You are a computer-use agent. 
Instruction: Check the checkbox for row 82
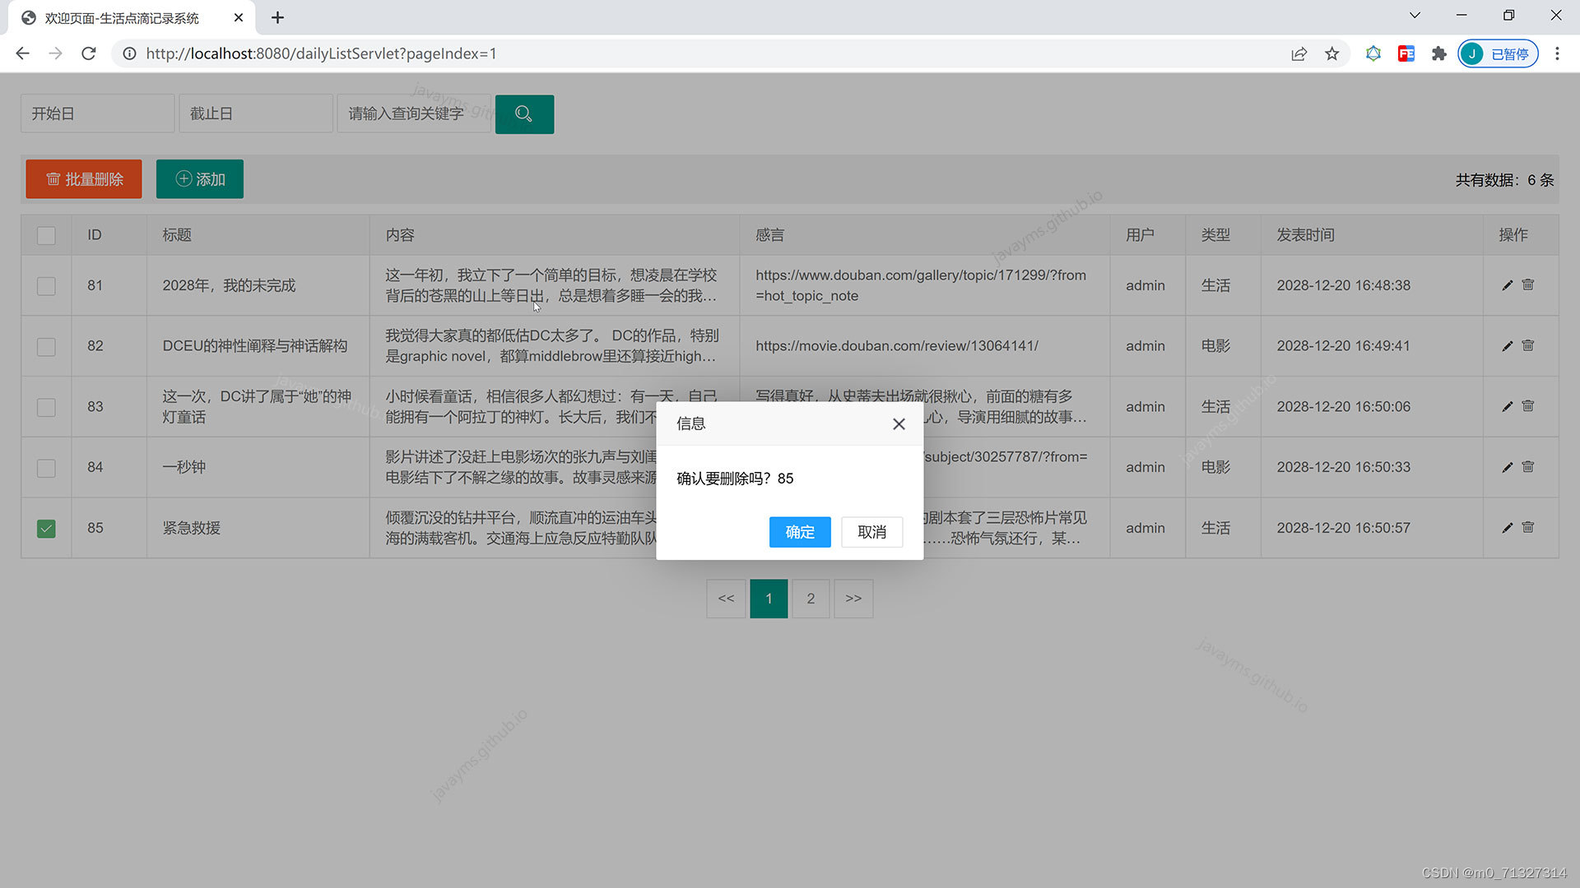tap(46, 347)
